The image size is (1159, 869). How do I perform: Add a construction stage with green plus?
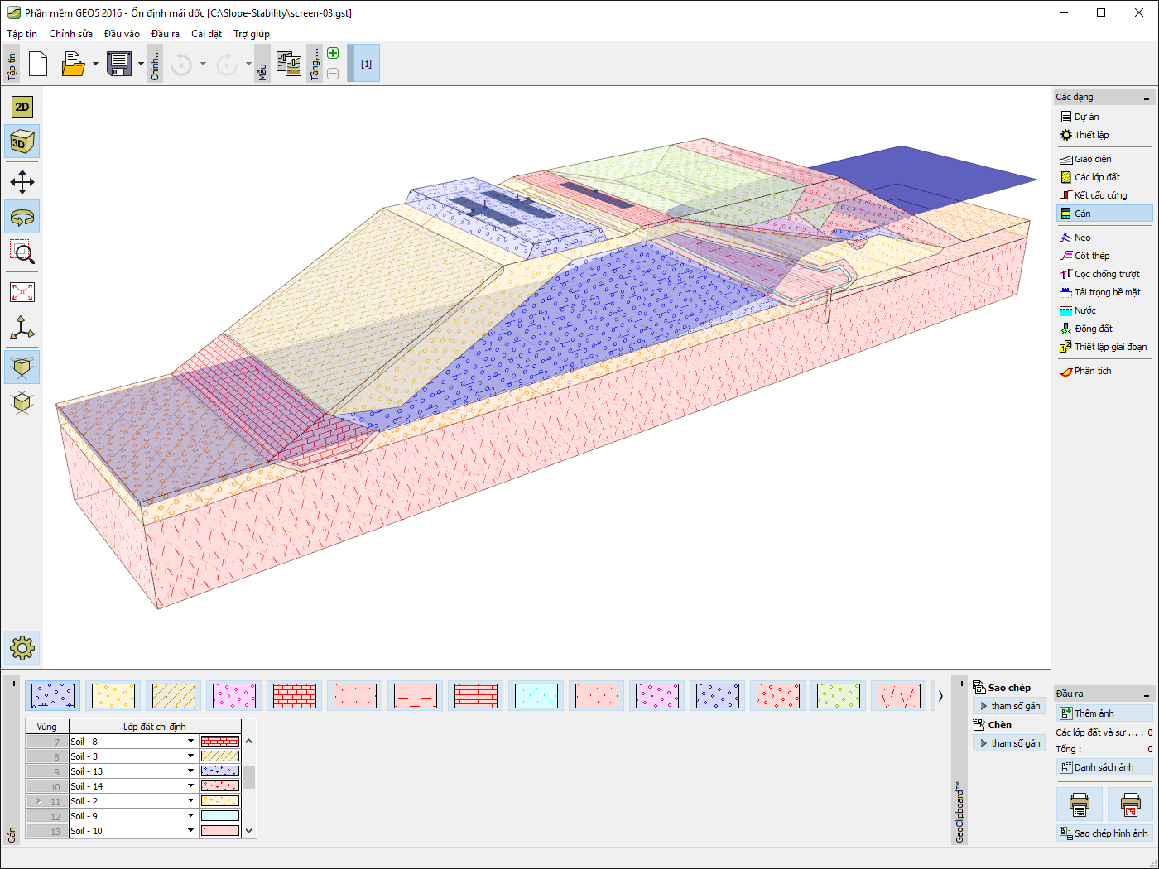pyautogui.click(x=333, y=54)
